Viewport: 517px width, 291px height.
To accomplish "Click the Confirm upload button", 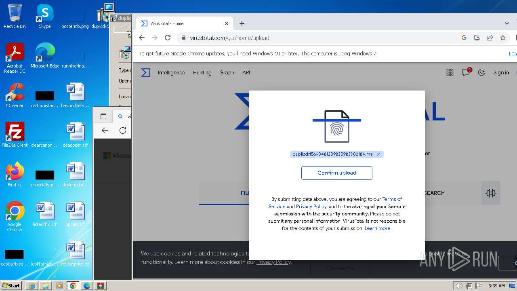I will click(x=337, y=173).
